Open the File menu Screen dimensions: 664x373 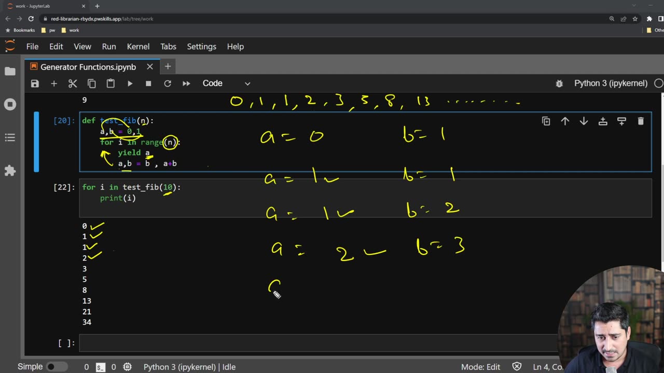coord(32,47)
